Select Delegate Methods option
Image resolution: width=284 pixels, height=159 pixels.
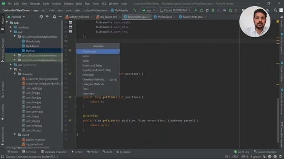coord(98,84)
